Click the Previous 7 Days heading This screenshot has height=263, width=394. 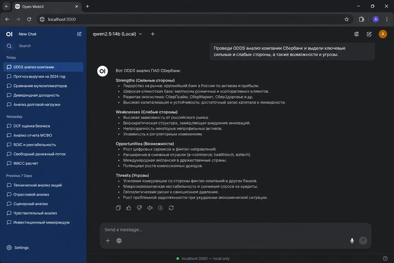pyautogui.click(x=19, y=176)
